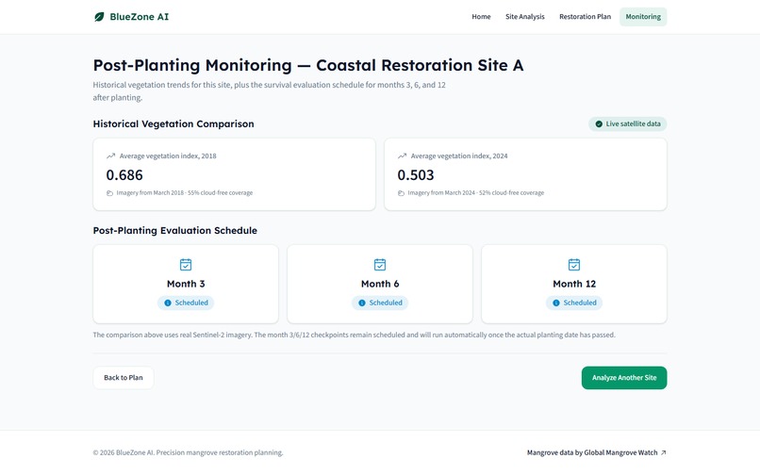
Task: Click the 'Historical Vegetation Comparison' heading
Action: [x=173, y=124]
